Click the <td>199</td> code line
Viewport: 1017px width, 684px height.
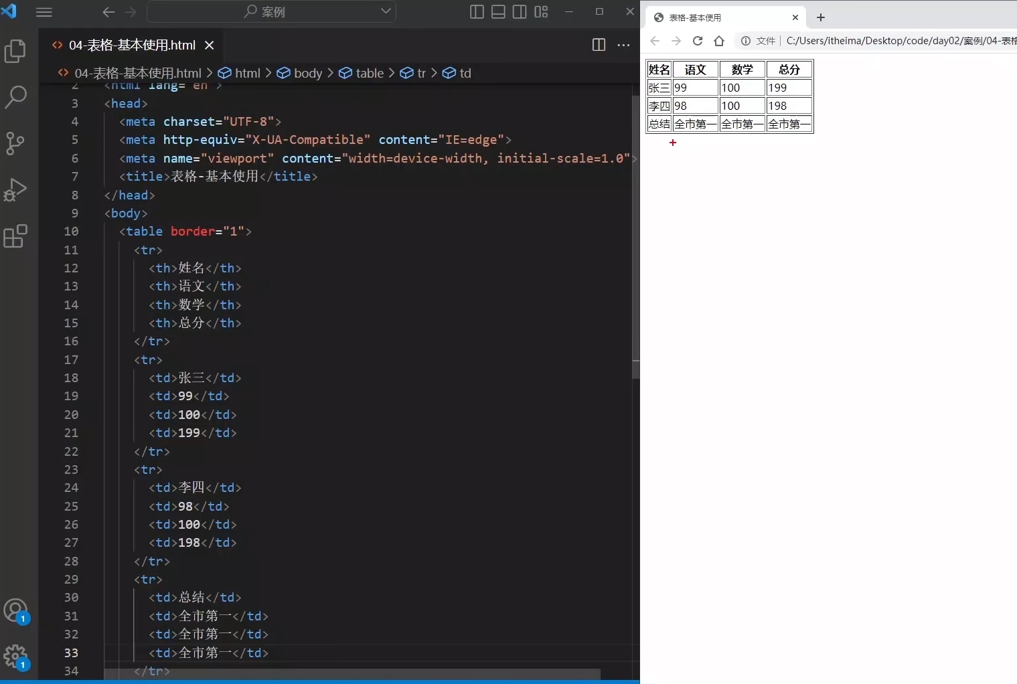(x=193, y=433)
